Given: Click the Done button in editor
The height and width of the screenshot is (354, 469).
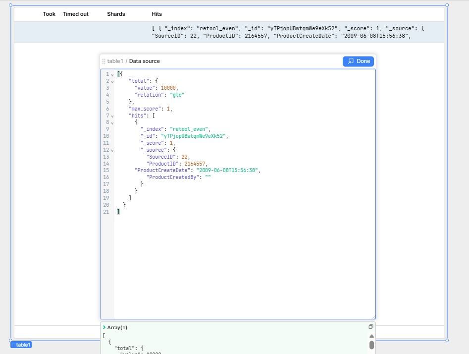Looking at the screenshot, I should click(358, 61).
